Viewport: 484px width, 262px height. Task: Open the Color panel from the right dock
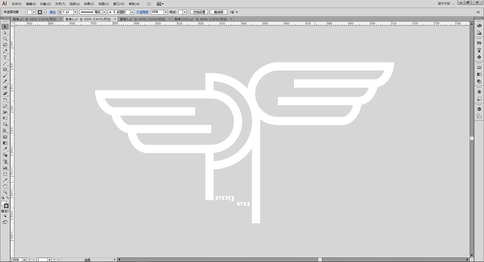tap(479, 25)
